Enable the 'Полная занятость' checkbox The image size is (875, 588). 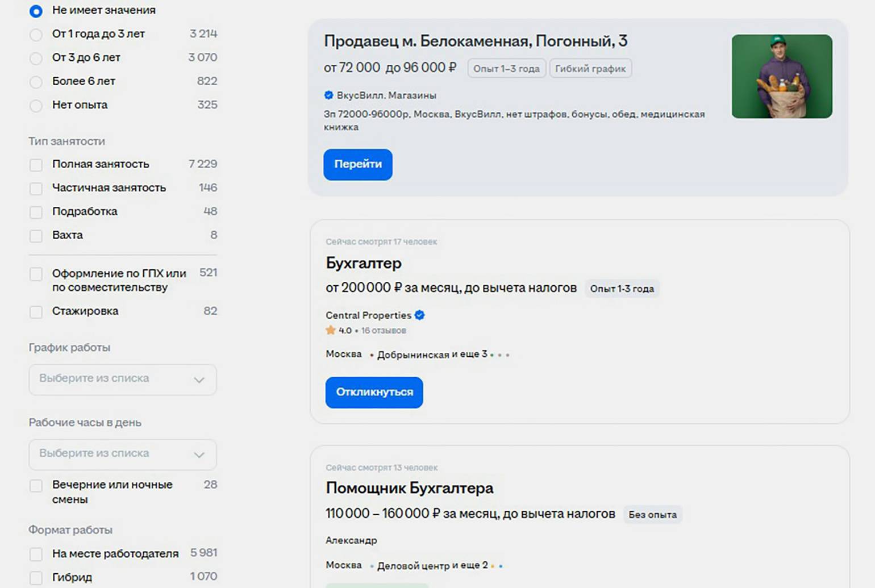tap(36, 165)
